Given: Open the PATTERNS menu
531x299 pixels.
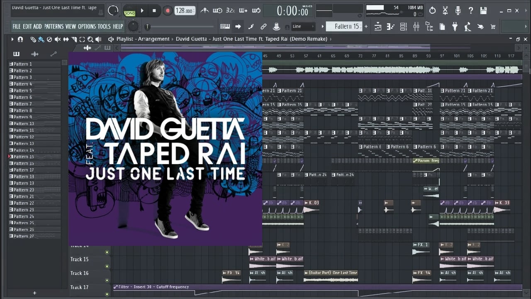Looking at the screenshot, I should click(x=54, y=27).
